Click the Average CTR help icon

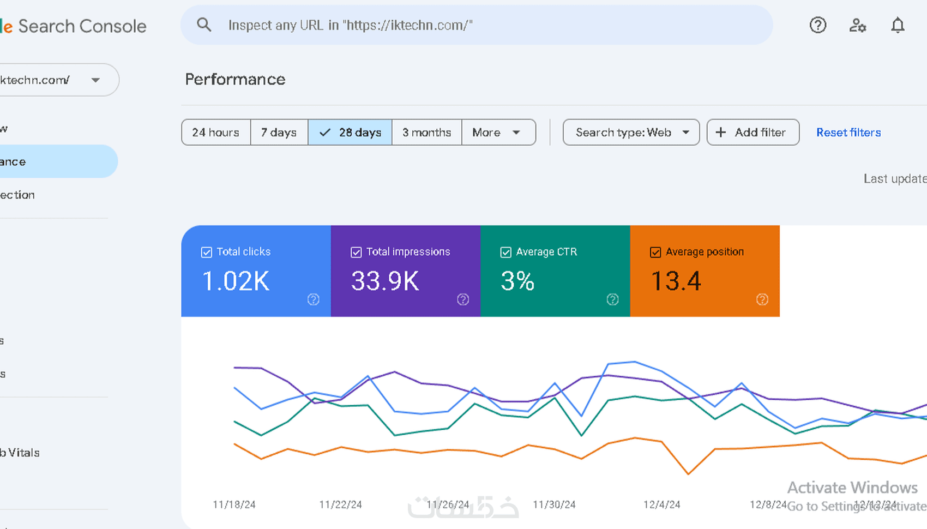612,299
